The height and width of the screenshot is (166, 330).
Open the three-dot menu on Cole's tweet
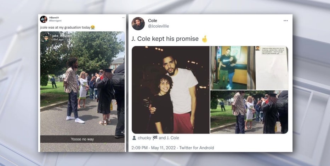(285, 20)
